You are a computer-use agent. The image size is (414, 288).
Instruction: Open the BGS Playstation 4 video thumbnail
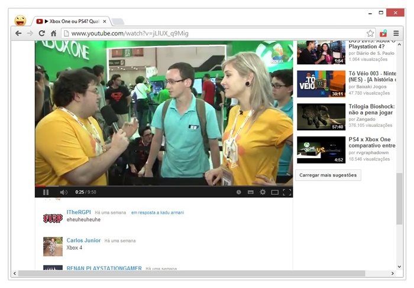(321, 53)
